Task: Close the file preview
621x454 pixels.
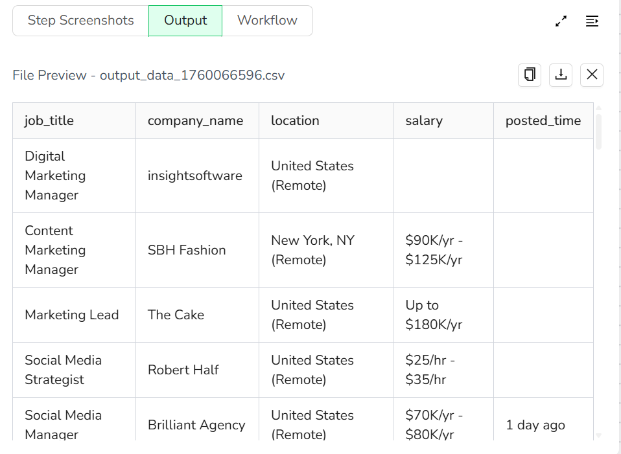Action: (592, 75)
